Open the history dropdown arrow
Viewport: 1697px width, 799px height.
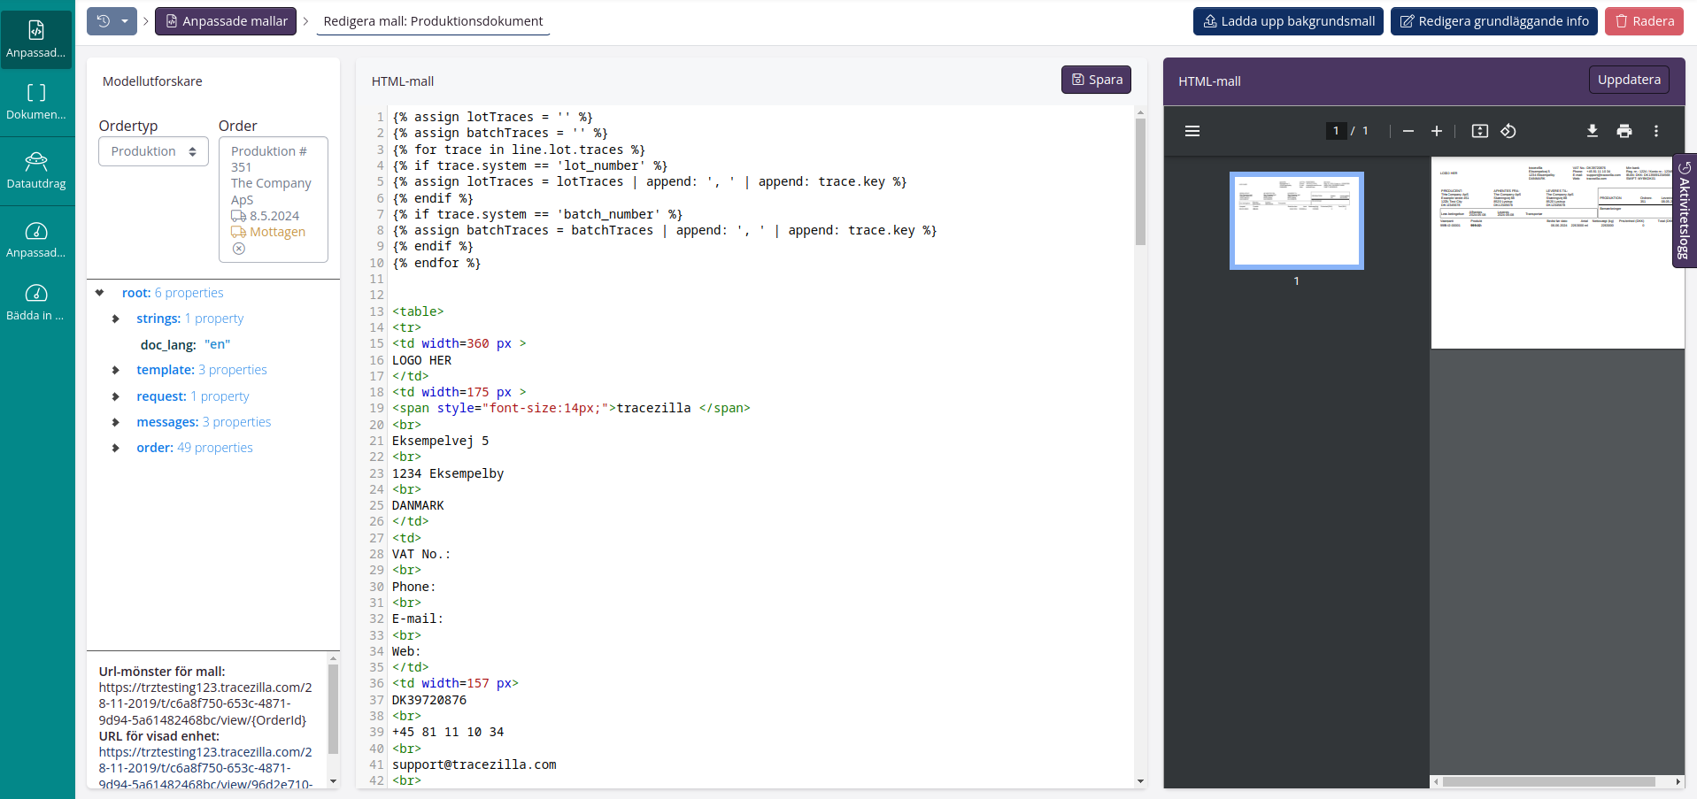click(x=125, y=21)
